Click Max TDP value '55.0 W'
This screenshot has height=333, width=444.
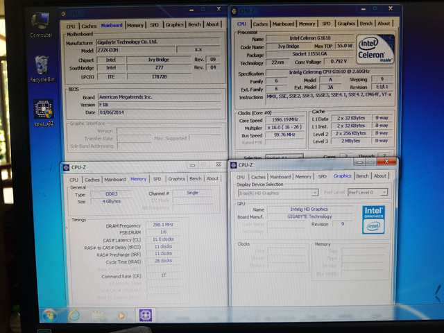pos(345,46)
